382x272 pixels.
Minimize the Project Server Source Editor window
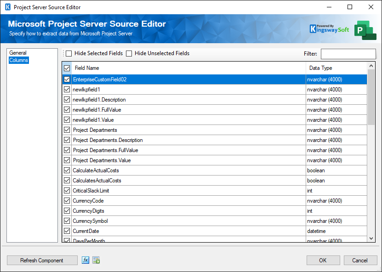point(329,7)
